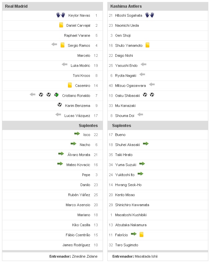Click green substitution arrow beside Álvaro Morata
Viewport: 210px width, 264px height.
click(61, 154)
